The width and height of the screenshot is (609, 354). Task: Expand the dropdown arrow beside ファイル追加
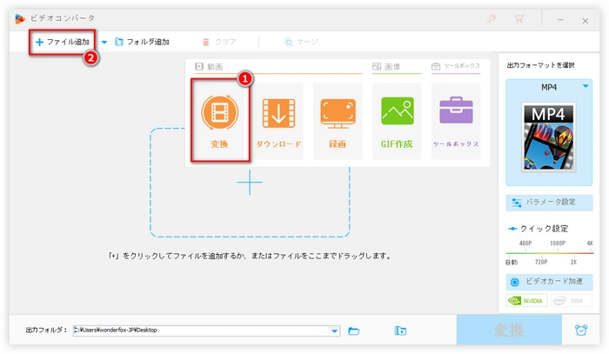pyautogui.click(x=104, y=42)
